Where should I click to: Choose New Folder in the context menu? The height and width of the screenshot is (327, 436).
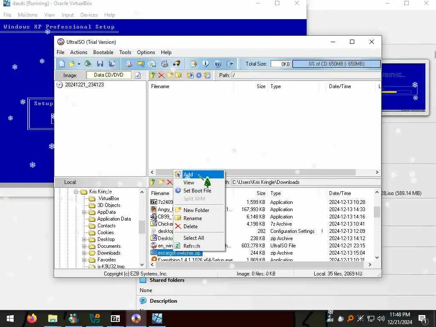199,210
